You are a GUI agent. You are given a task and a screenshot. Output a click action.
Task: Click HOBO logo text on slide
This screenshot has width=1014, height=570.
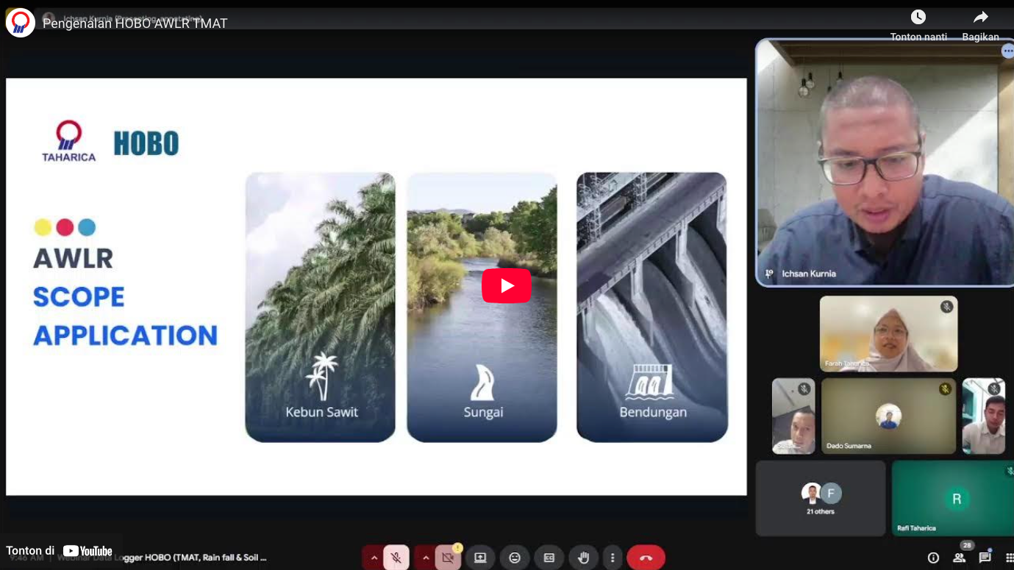click(146, 143)
